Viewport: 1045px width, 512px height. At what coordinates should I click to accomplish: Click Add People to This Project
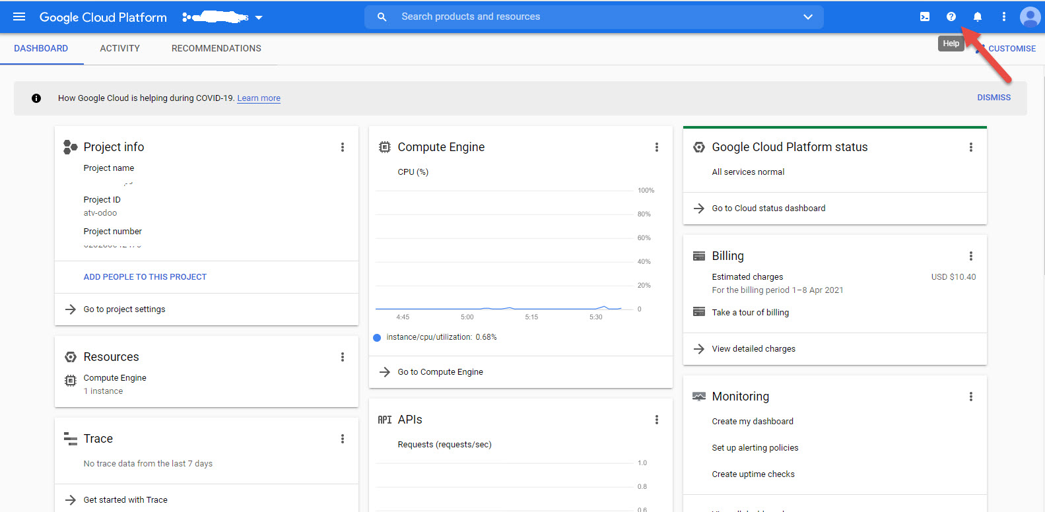coord(145,277)
